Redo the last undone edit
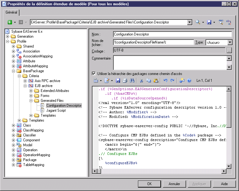 (172, 81)
